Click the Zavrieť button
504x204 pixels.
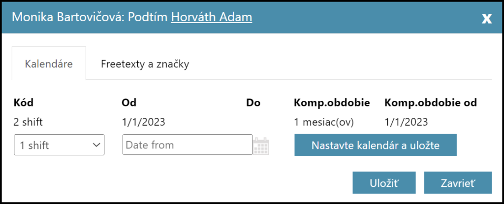pyautogui.click(x=458, y=183)
